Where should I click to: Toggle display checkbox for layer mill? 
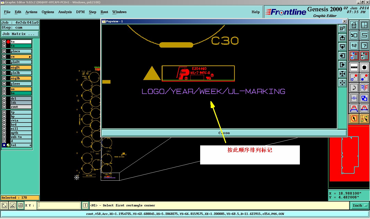[4, 129]
